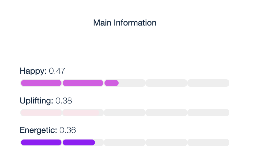Click the Energetic label text

point(38,130)
